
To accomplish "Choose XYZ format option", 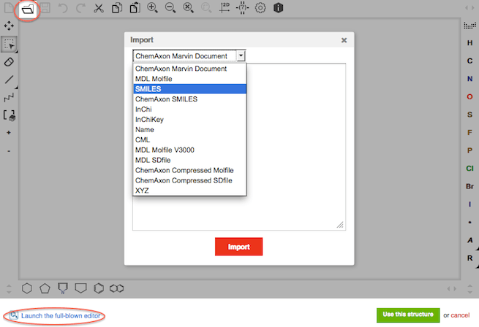I will click(x=189, y=191).
